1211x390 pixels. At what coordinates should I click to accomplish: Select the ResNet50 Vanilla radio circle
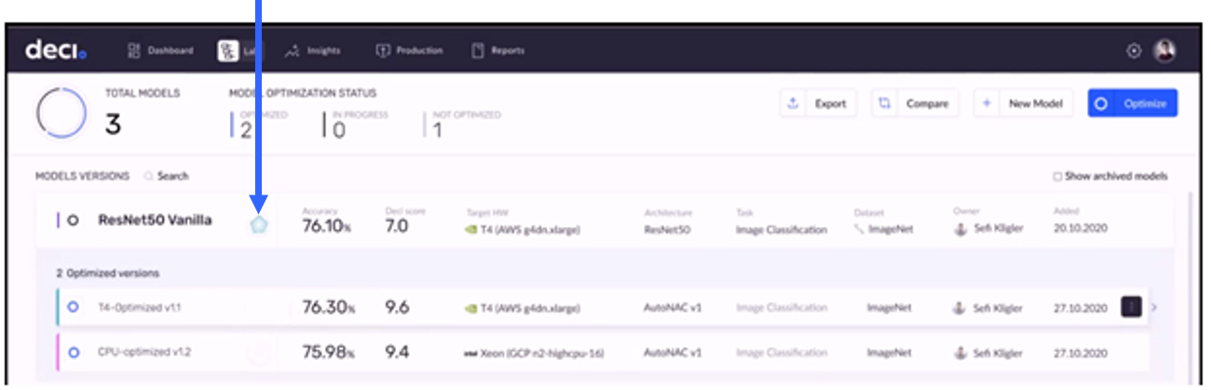click(74, 221)
